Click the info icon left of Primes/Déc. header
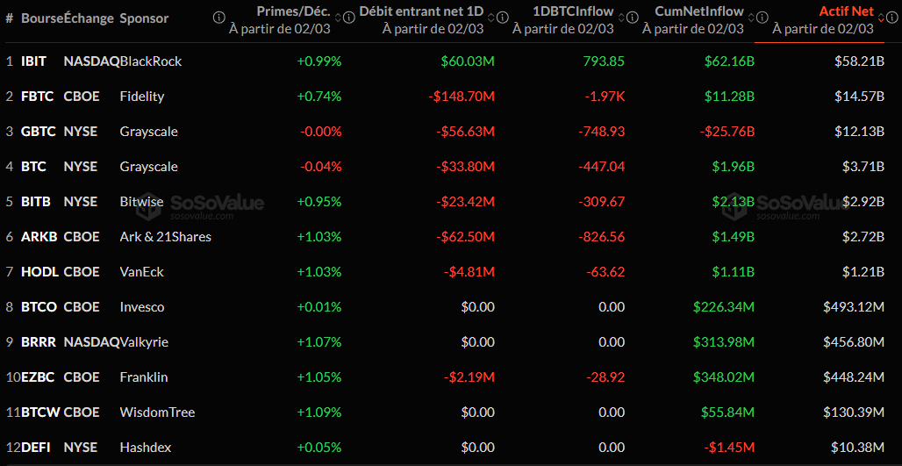This screenshot has height=466, width=902. (218, 18)
